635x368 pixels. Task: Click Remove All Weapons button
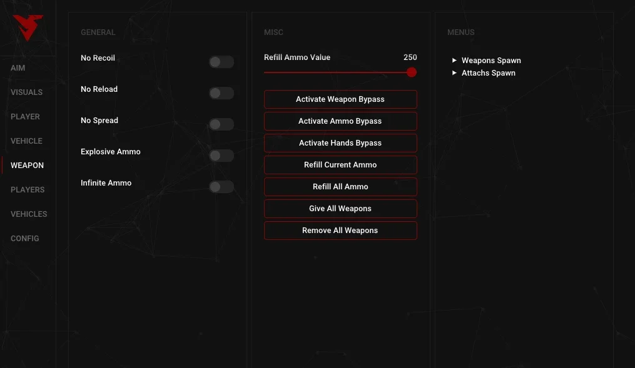(x=340, y=230)
